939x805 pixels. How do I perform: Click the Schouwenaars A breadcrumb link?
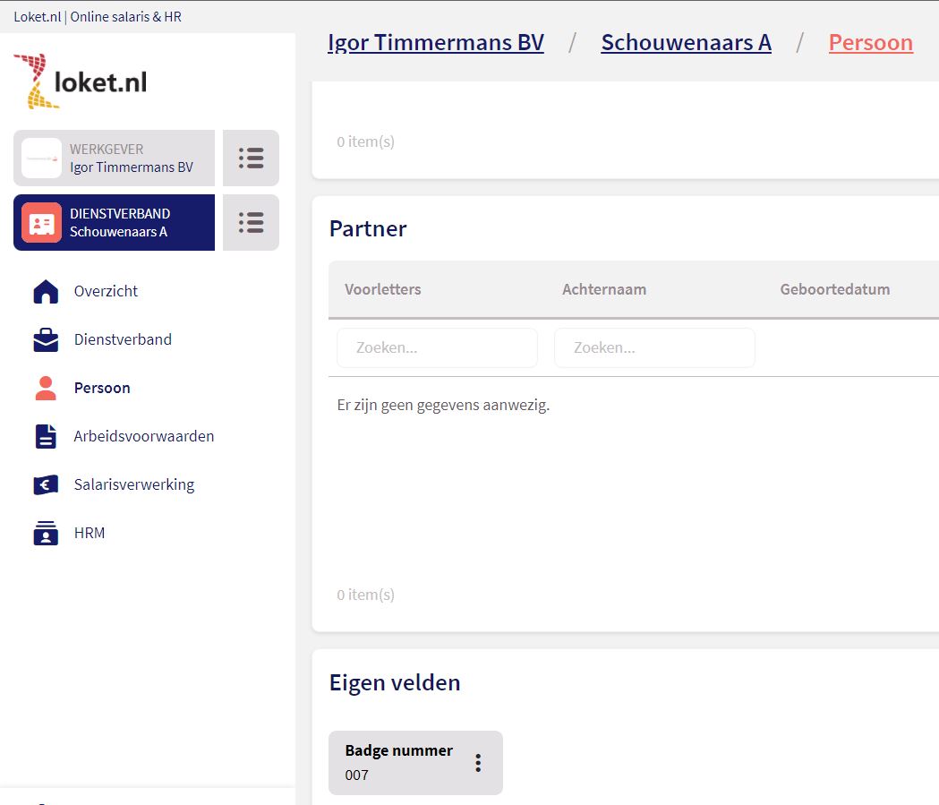click(686, 43)
